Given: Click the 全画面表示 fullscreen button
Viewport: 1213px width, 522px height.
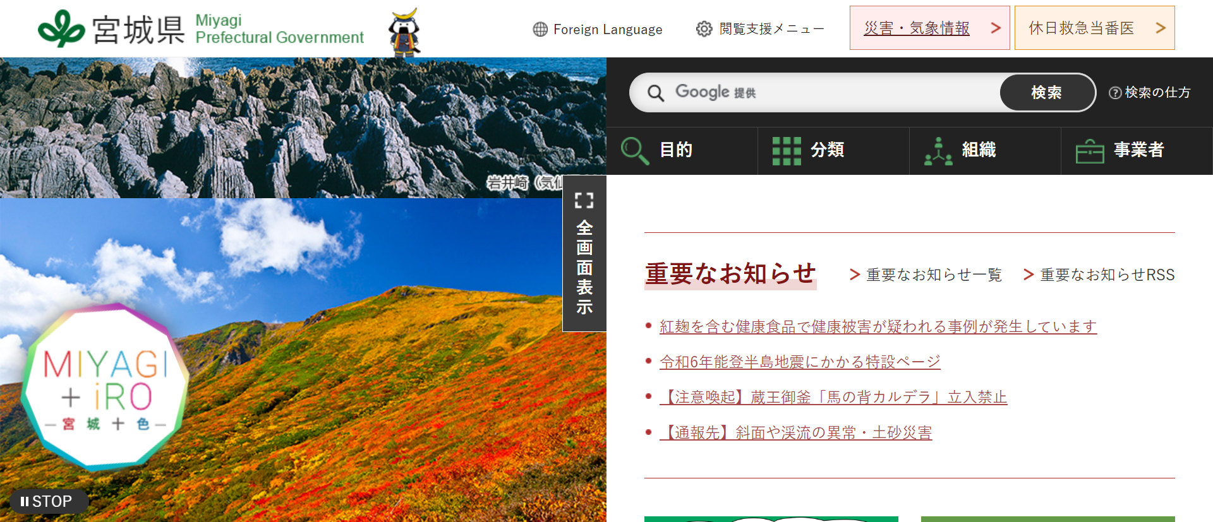Looking at the screenshot, I should (584, 253).
